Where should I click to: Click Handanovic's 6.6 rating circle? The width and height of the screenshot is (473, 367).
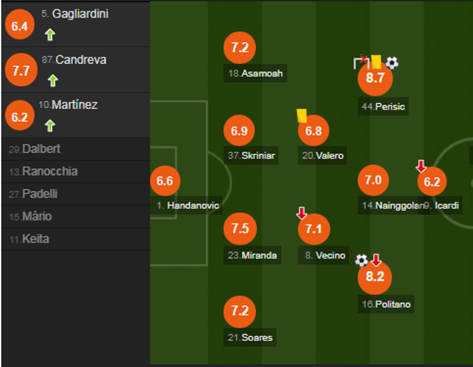(165, 181)
